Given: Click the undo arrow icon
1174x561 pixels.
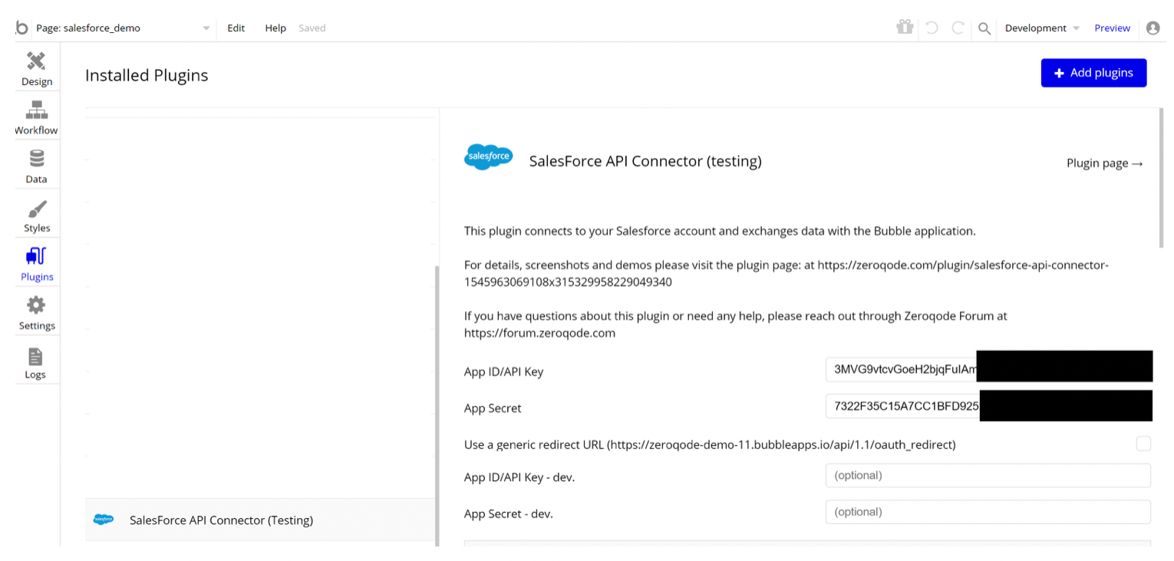Looking at the screenshot, I should (x=932, y=28).
